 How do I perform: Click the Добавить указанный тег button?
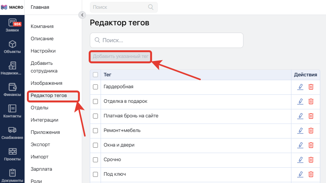(x=121, y=56)
